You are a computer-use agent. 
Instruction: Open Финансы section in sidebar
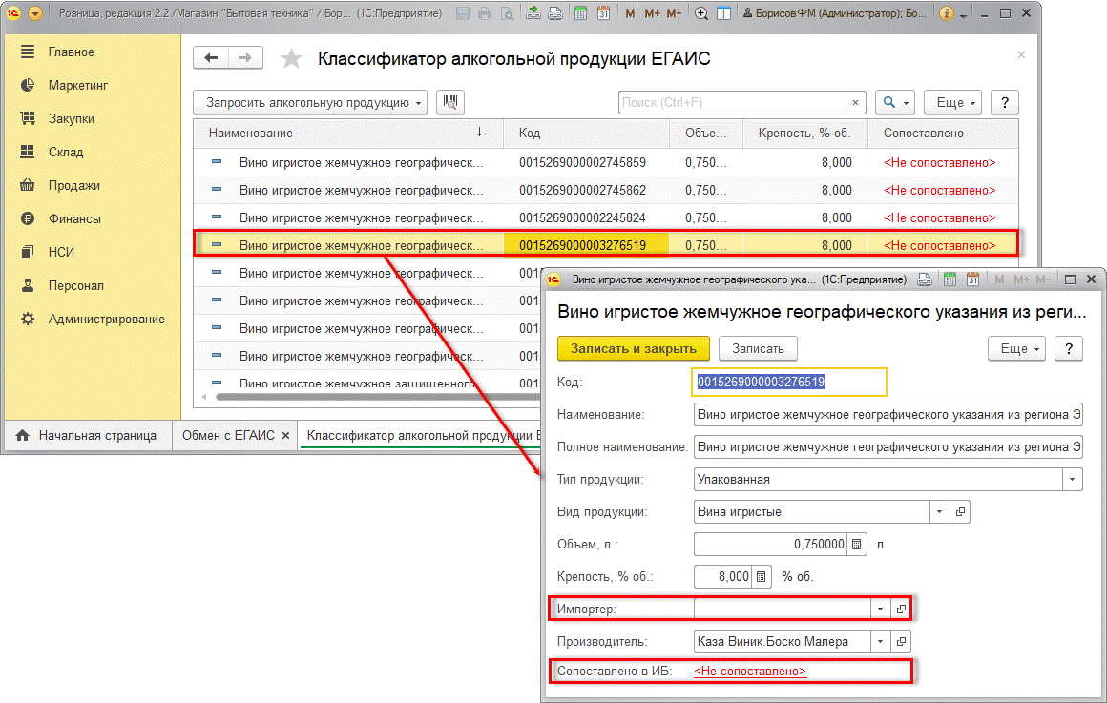[x=74, y=218]
